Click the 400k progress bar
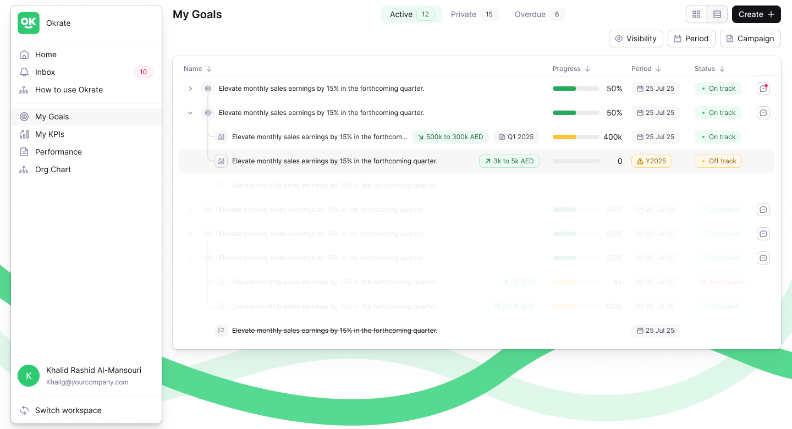This screenshot has width=792, height=429. coord(576,136)
